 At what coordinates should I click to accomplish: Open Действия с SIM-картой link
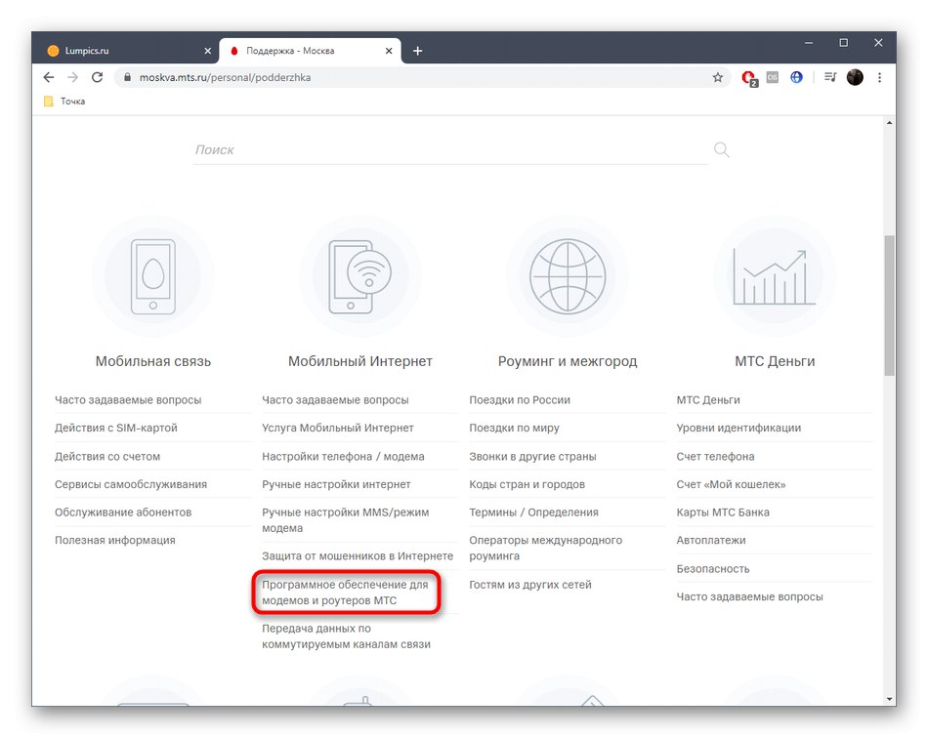(116, 428)
